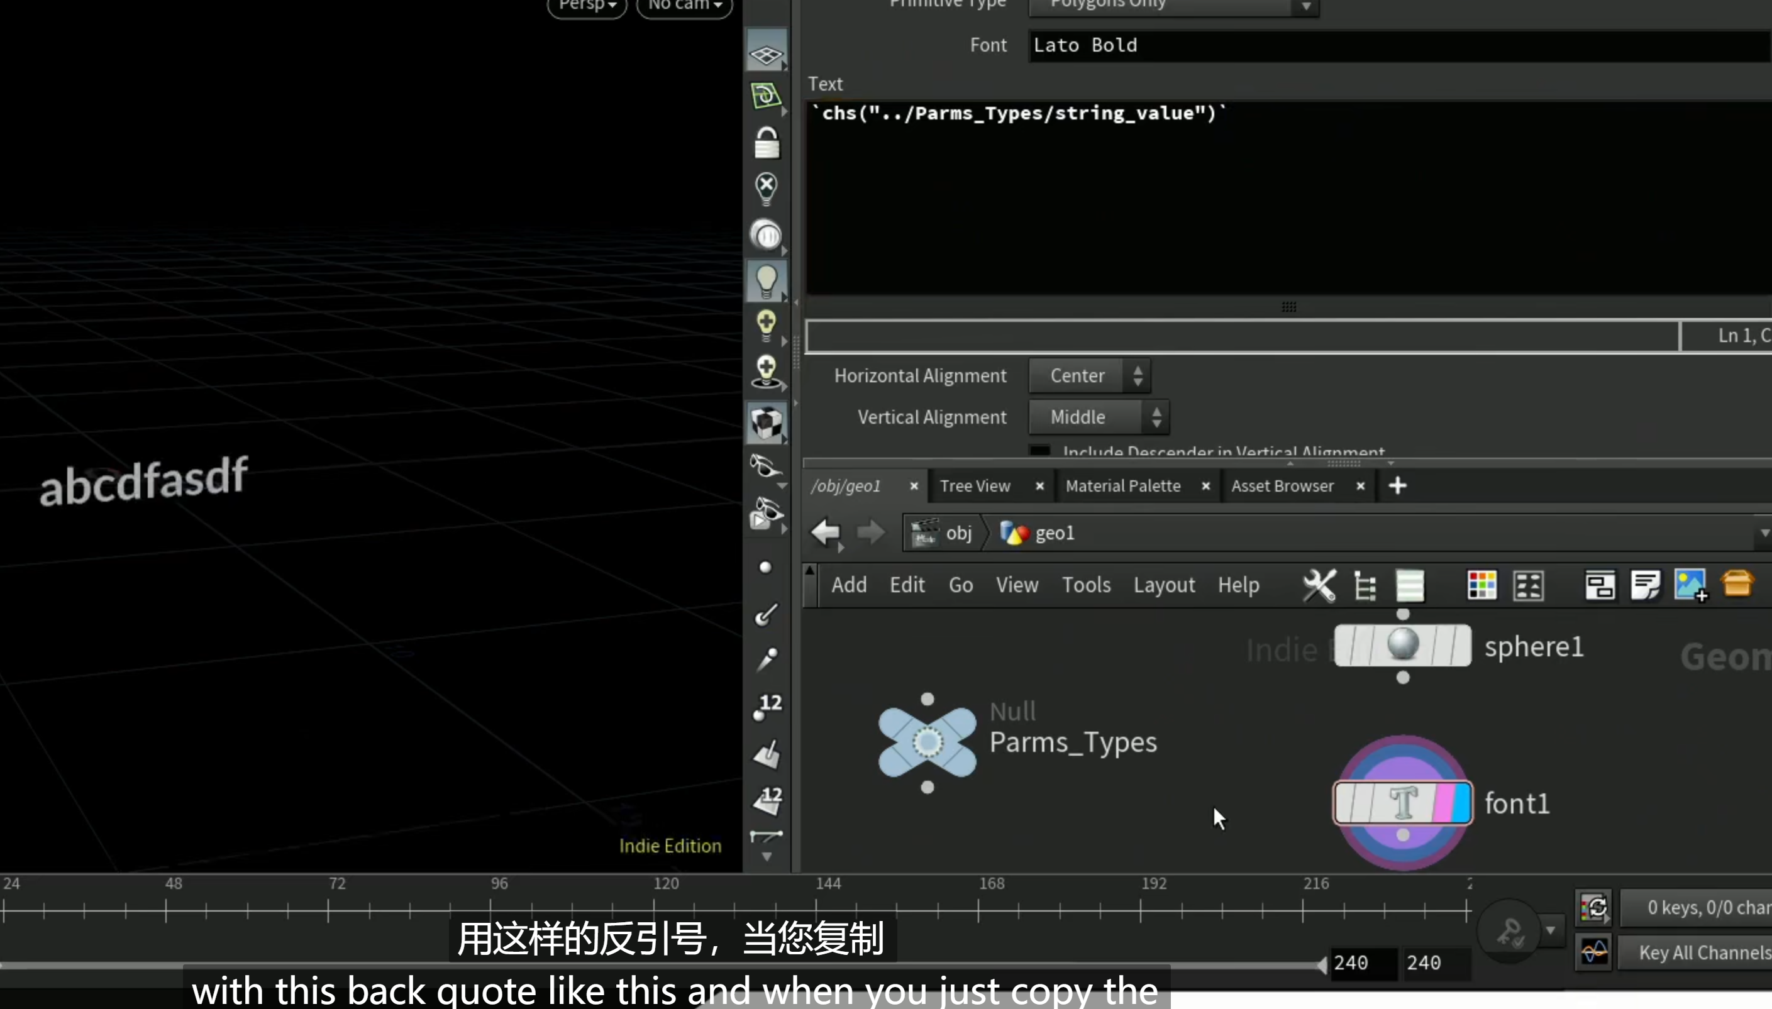Navigate back with the left arrow
Image resolution: width=1772 pixels, height=1009 pixels.
tap(826, 533)
